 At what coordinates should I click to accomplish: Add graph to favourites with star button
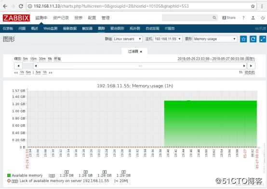[243, 39]
